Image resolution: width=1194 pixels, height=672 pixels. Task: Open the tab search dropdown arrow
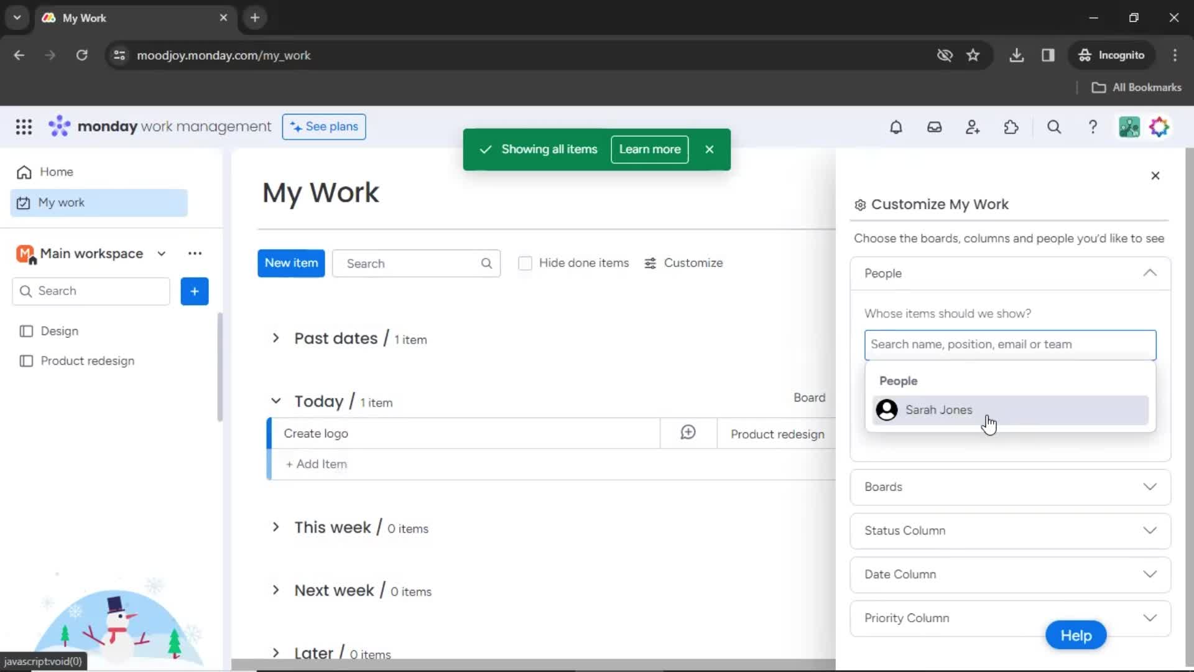coord(17,18)
